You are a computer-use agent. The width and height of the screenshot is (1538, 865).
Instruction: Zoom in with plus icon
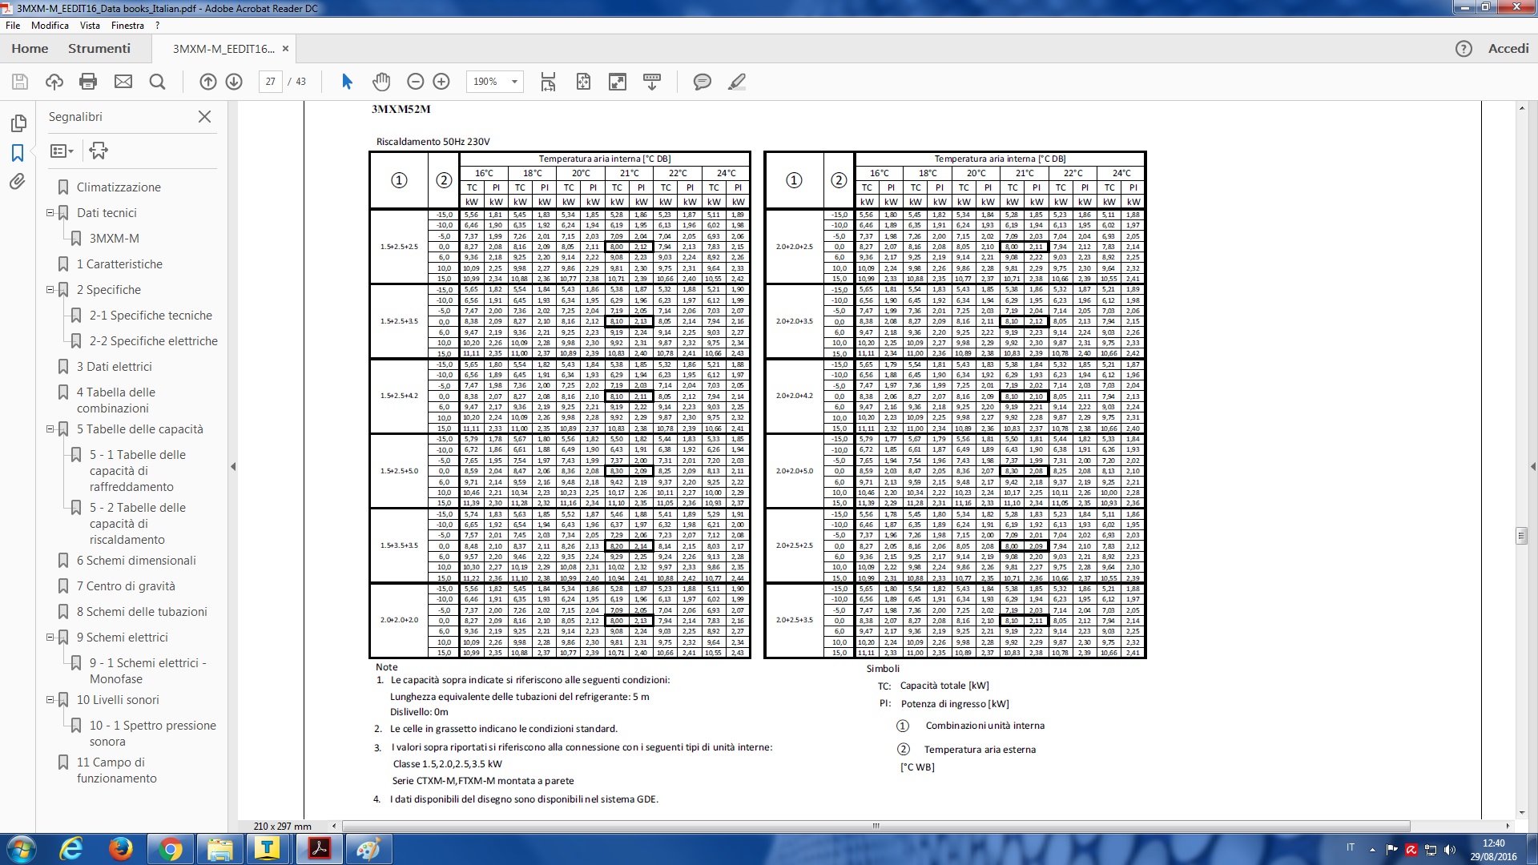441,82
